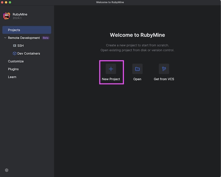
Task: Open the Plugins section
Action: [13, 69]
